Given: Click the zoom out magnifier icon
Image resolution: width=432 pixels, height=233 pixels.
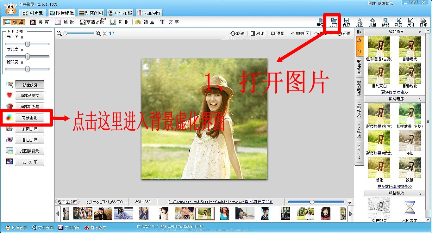Looking at the screenshot, I should click(59, 33).
